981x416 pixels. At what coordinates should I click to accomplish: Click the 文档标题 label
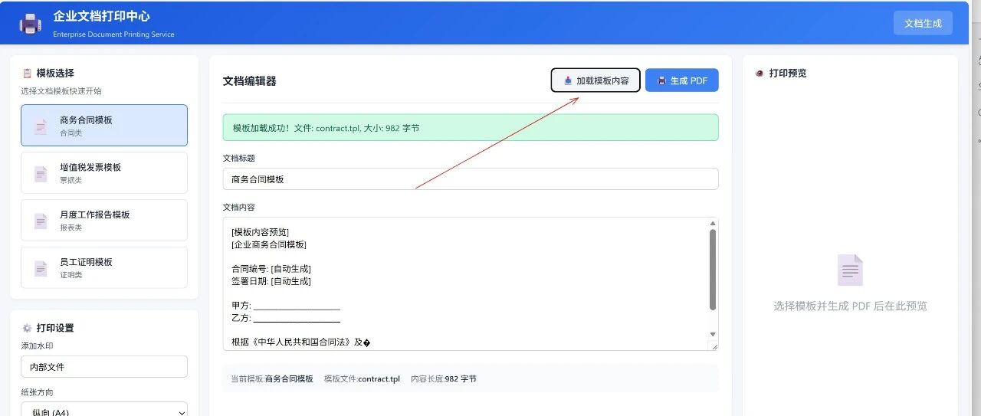click(x=238, y=158)
